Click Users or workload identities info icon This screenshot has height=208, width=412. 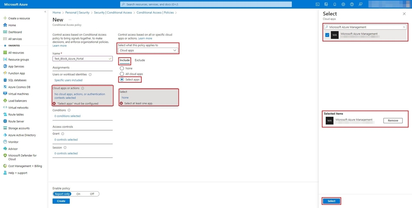pos(90,74)
